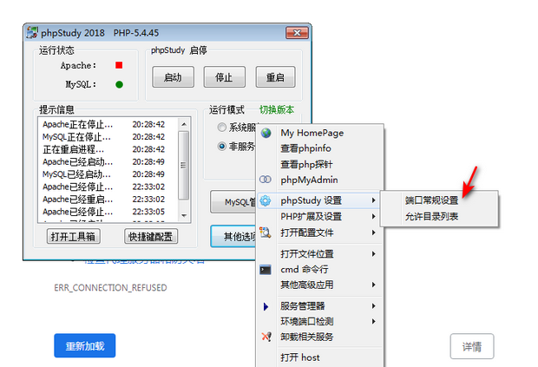
Task: Click the 详情 details button
Action: tap(472, 346)
